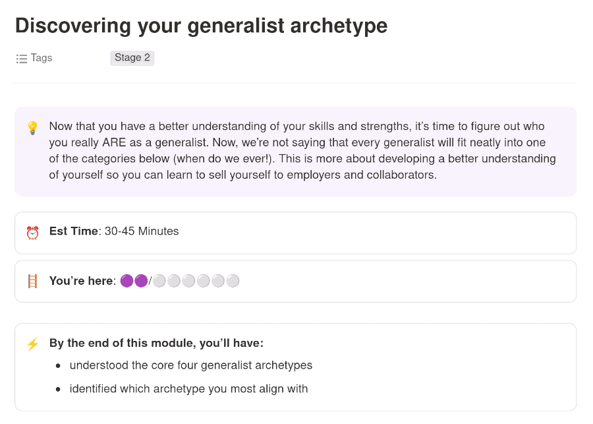Click the first grey progress circle
This screenshot has width=593, height=424.
pos(159,282)
